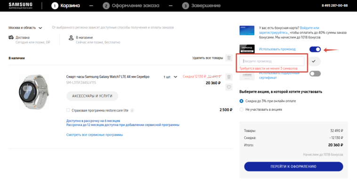Click info icon beside restore:care lite

pos(132,111)
